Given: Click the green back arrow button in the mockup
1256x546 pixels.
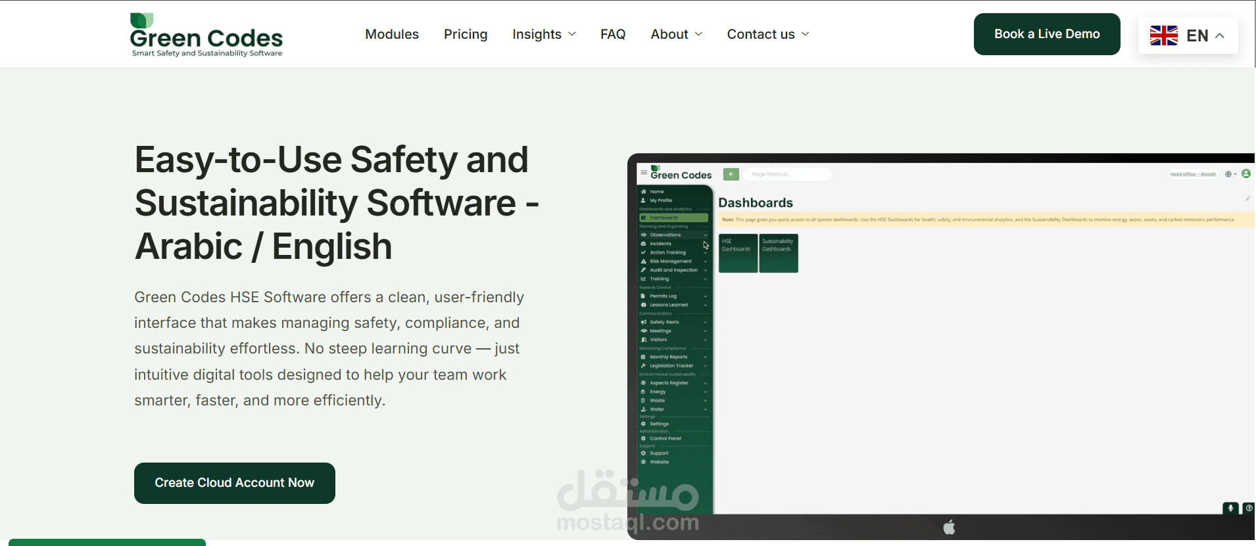Looking at the screenshot, I should coord(731,174).
